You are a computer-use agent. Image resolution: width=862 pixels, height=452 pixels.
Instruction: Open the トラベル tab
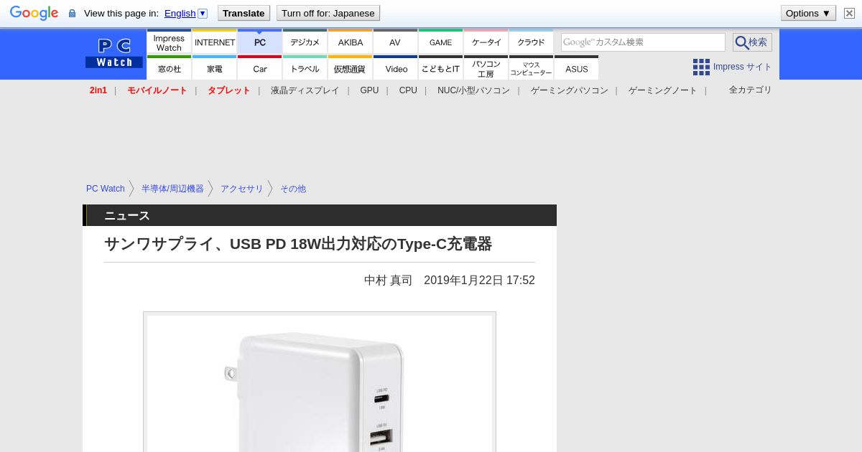point(305,68)
